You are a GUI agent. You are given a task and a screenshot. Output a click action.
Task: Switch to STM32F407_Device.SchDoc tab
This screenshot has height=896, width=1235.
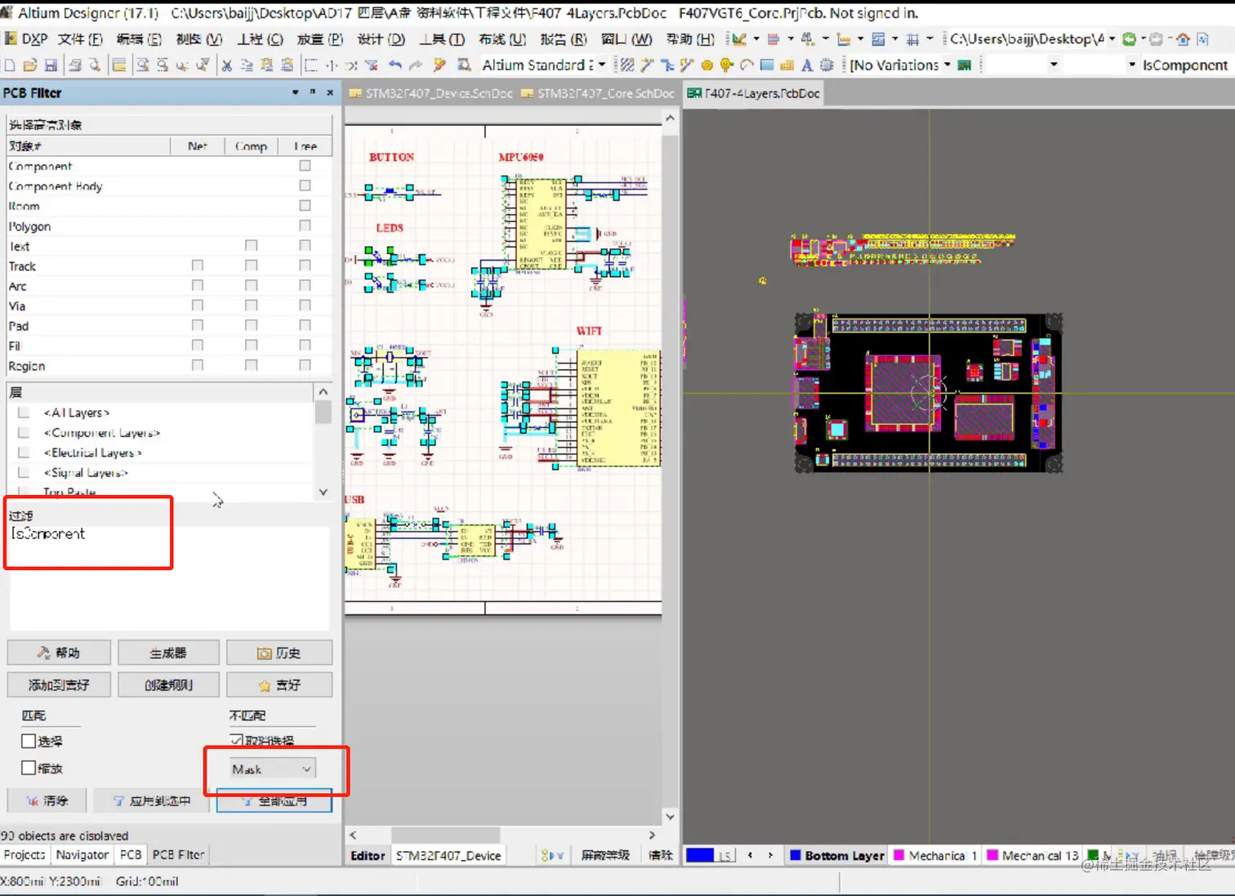430,93
